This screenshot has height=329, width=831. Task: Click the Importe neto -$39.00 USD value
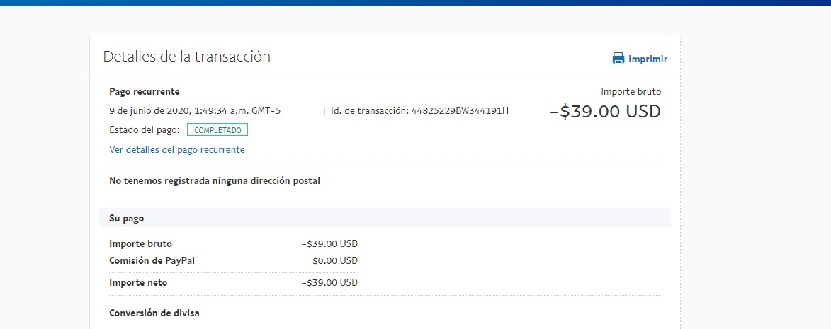pyautogui.click(x=329, y=283)
